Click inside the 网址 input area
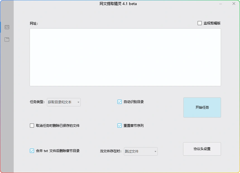240x173 pixels. tap(125, 57)
